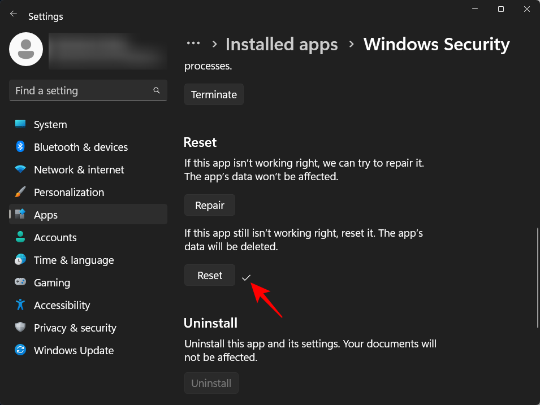The height and width of the screenshot is (405, 540).
Task: Click the Gaming controller icon
Action: click(x=20, y=282)
